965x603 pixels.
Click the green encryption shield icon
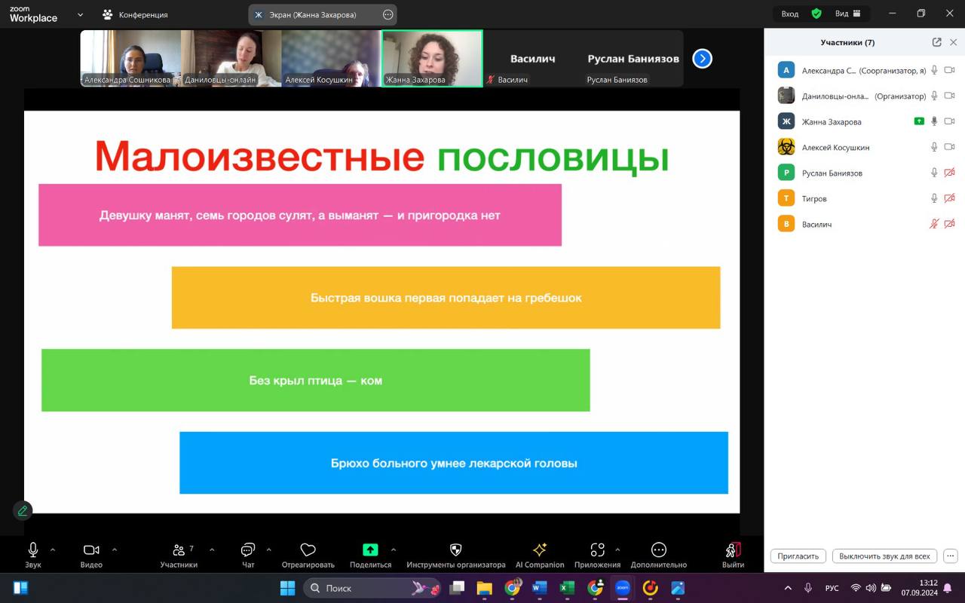816,14
